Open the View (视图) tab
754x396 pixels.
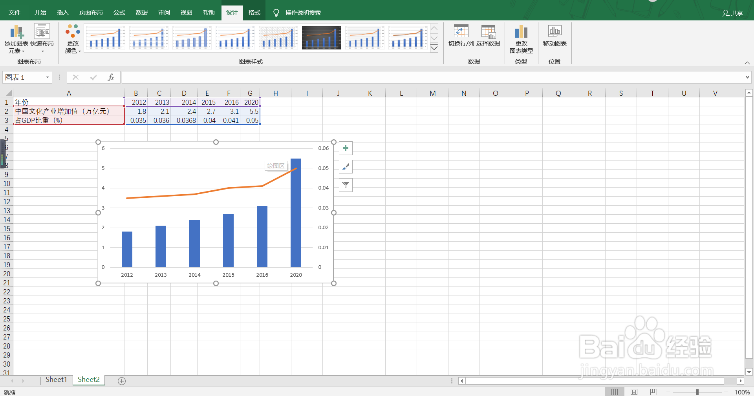click(x=186, y=13)
